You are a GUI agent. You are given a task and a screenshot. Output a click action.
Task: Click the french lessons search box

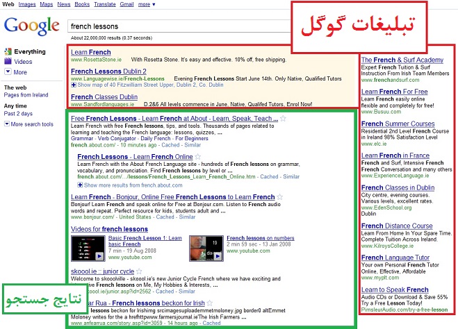click(x=174, y=26)
